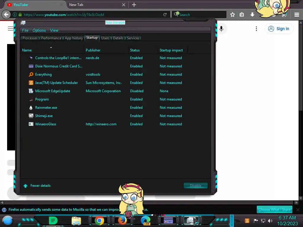The width and height of the screenshot is (303, 227).
Task: Select the Program startup entry
Action: point(115,99)
